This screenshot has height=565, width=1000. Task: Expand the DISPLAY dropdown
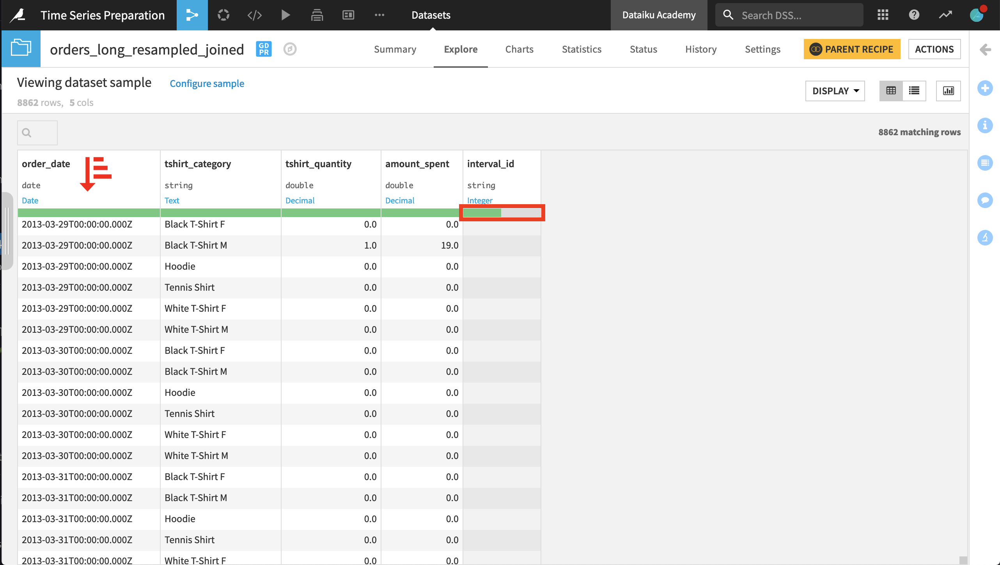coord(835,91)
